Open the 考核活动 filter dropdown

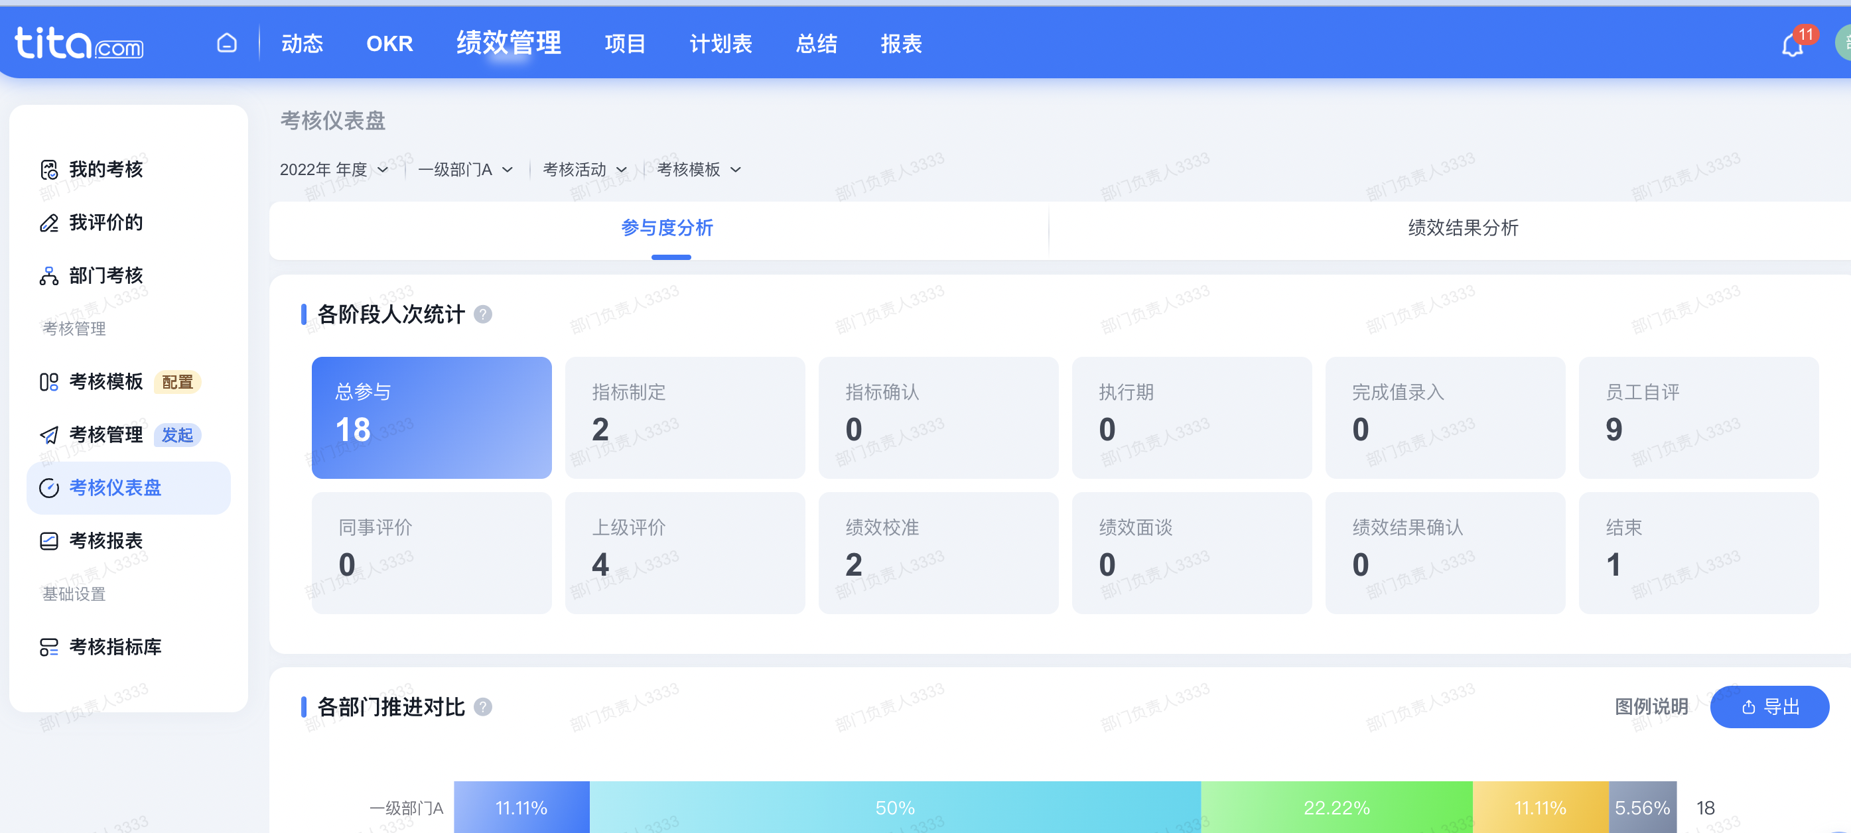click(x=585, y=170)
